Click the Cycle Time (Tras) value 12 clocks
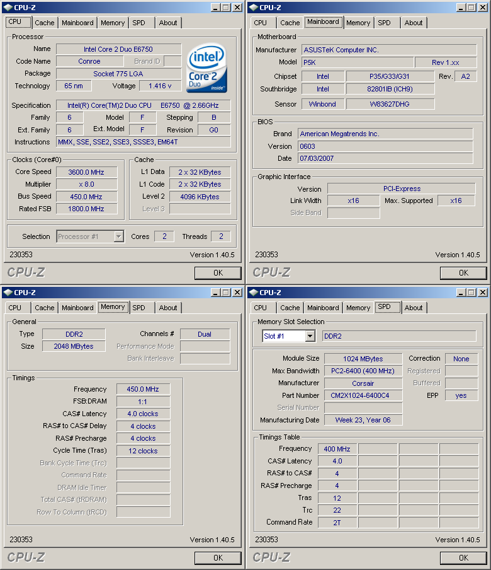The width and height of the screenshot is (491, 570). click(143, 451)
